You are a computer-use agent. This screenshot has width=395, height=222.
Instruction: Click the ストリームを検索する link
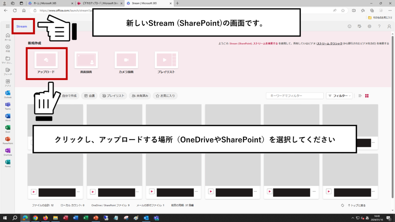(x=265, y=44)
